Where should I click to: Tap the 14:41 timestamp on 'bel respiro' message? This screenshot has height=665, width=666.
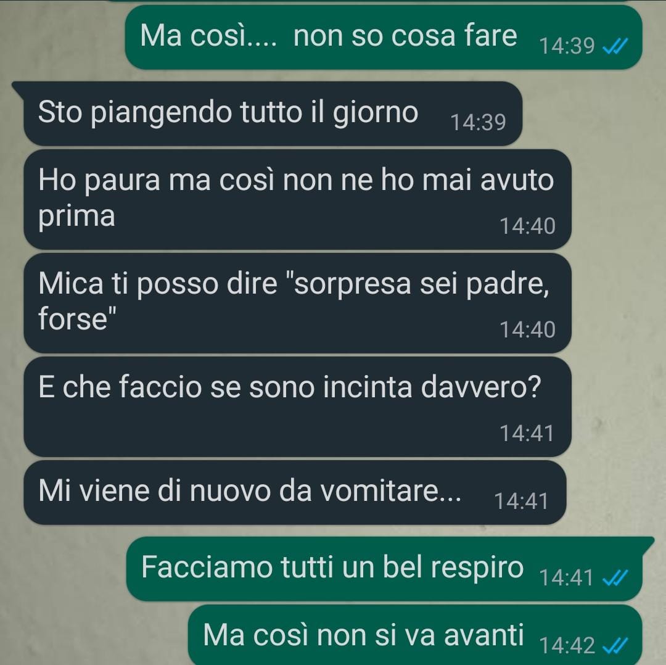565,577
